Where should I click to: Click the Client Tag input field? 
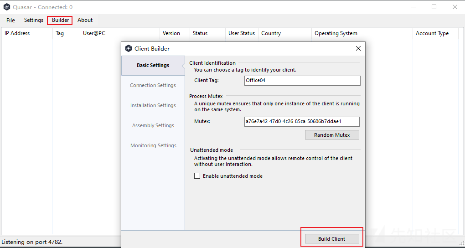click(x=302, y=81)
